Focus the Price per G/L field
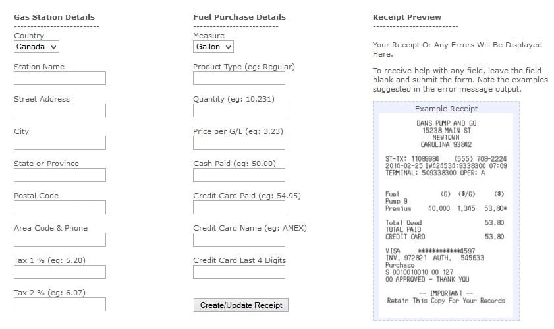 point(239,143)
